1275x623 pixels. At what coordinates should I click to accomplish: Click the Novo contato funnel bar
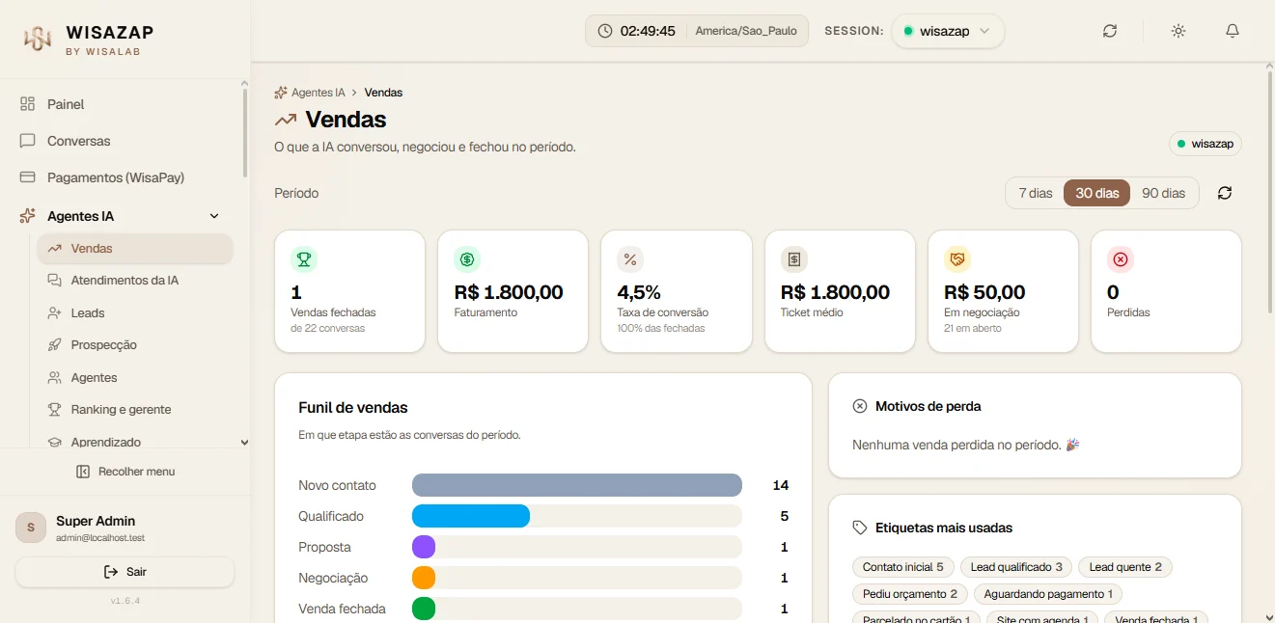tap(577, 485)
